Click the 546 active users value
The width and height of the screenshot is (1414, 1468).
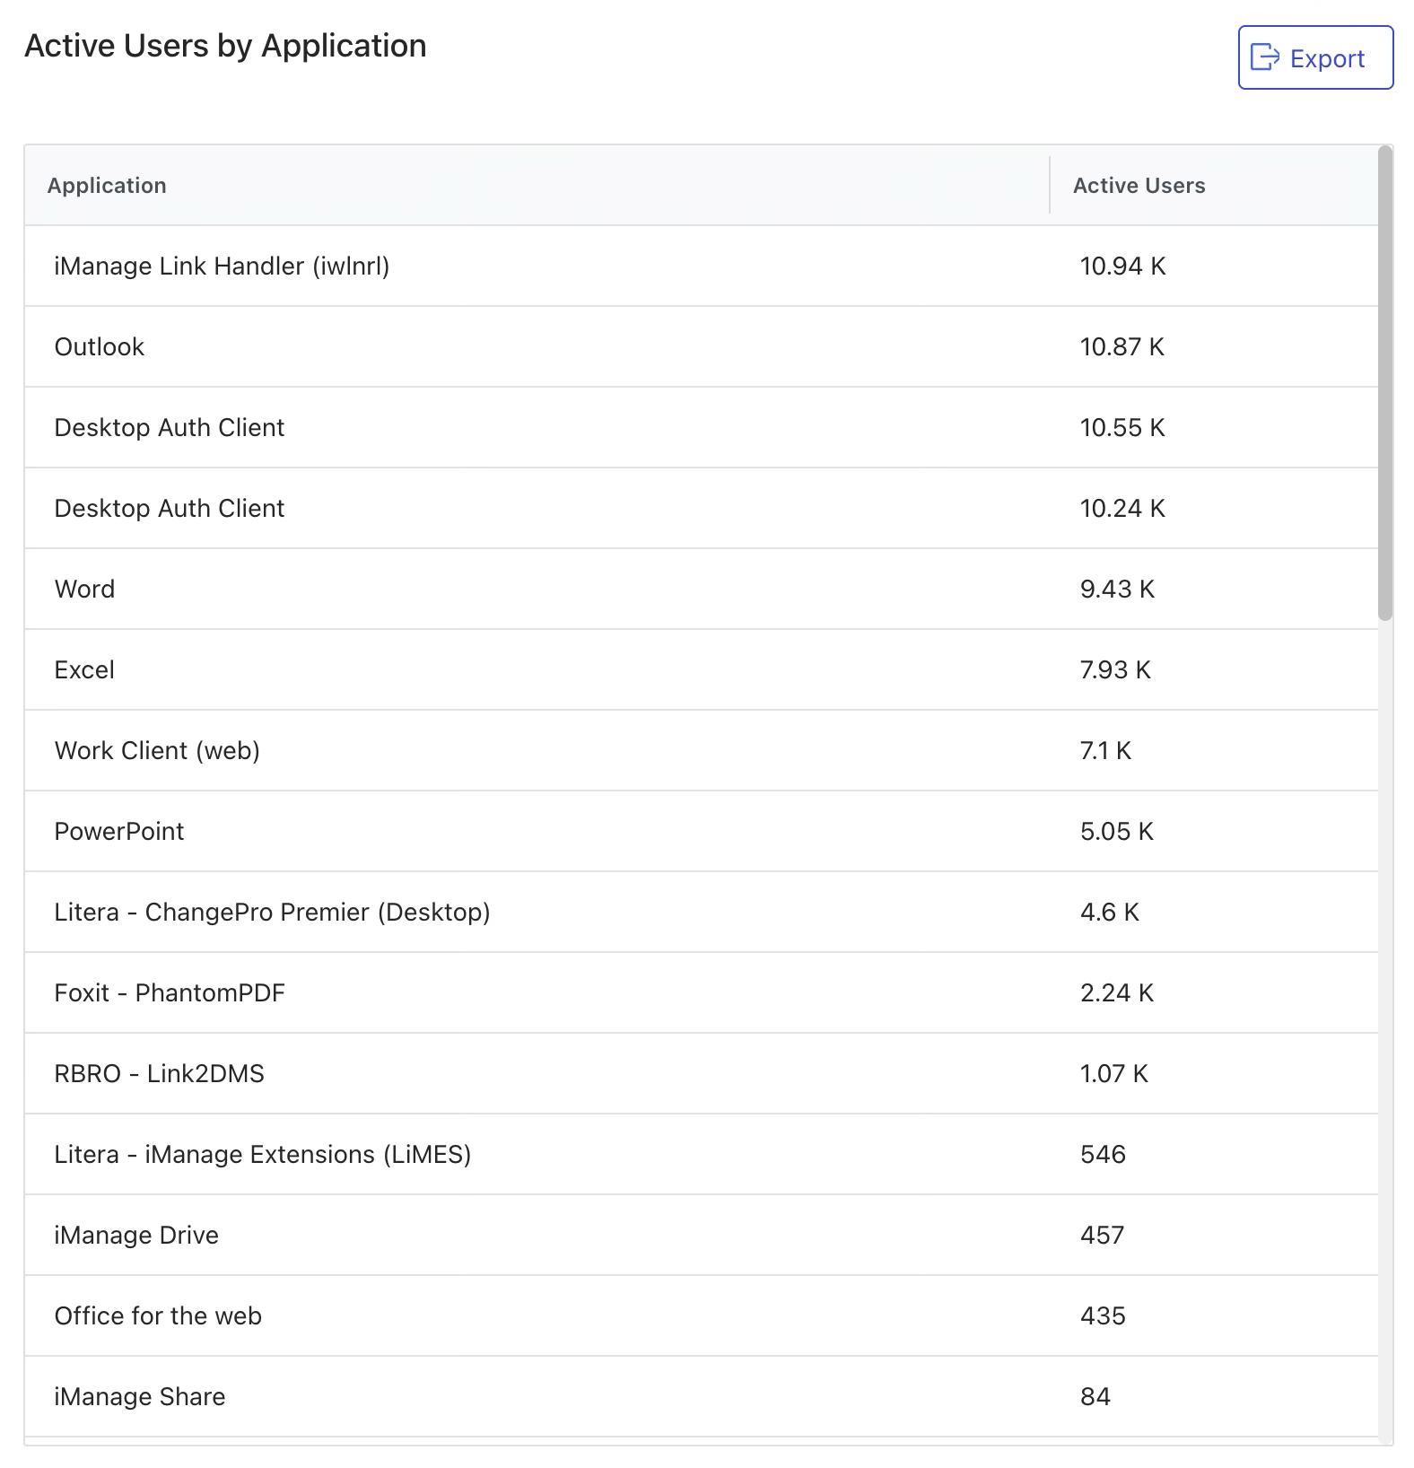click(x=1103, y=1155)
